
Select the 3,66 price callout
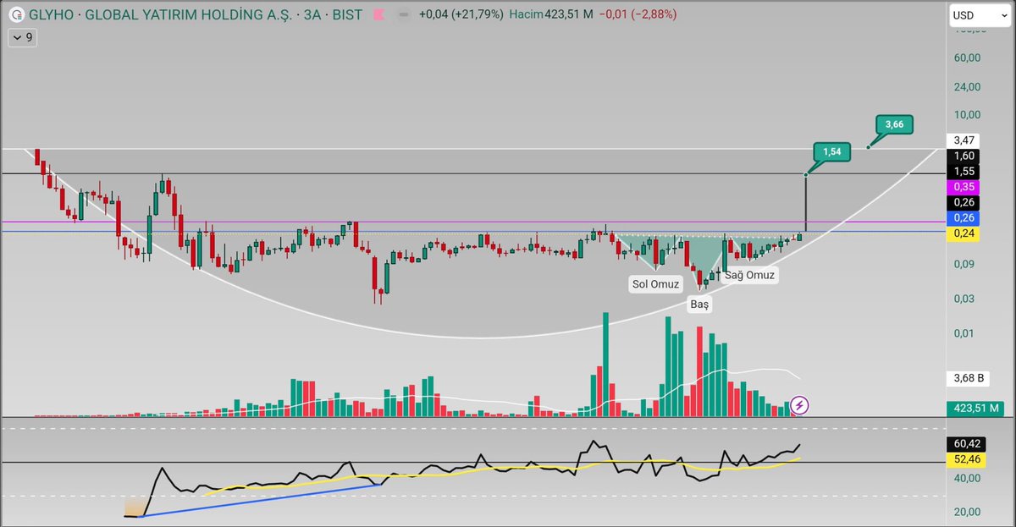(894, 124)
